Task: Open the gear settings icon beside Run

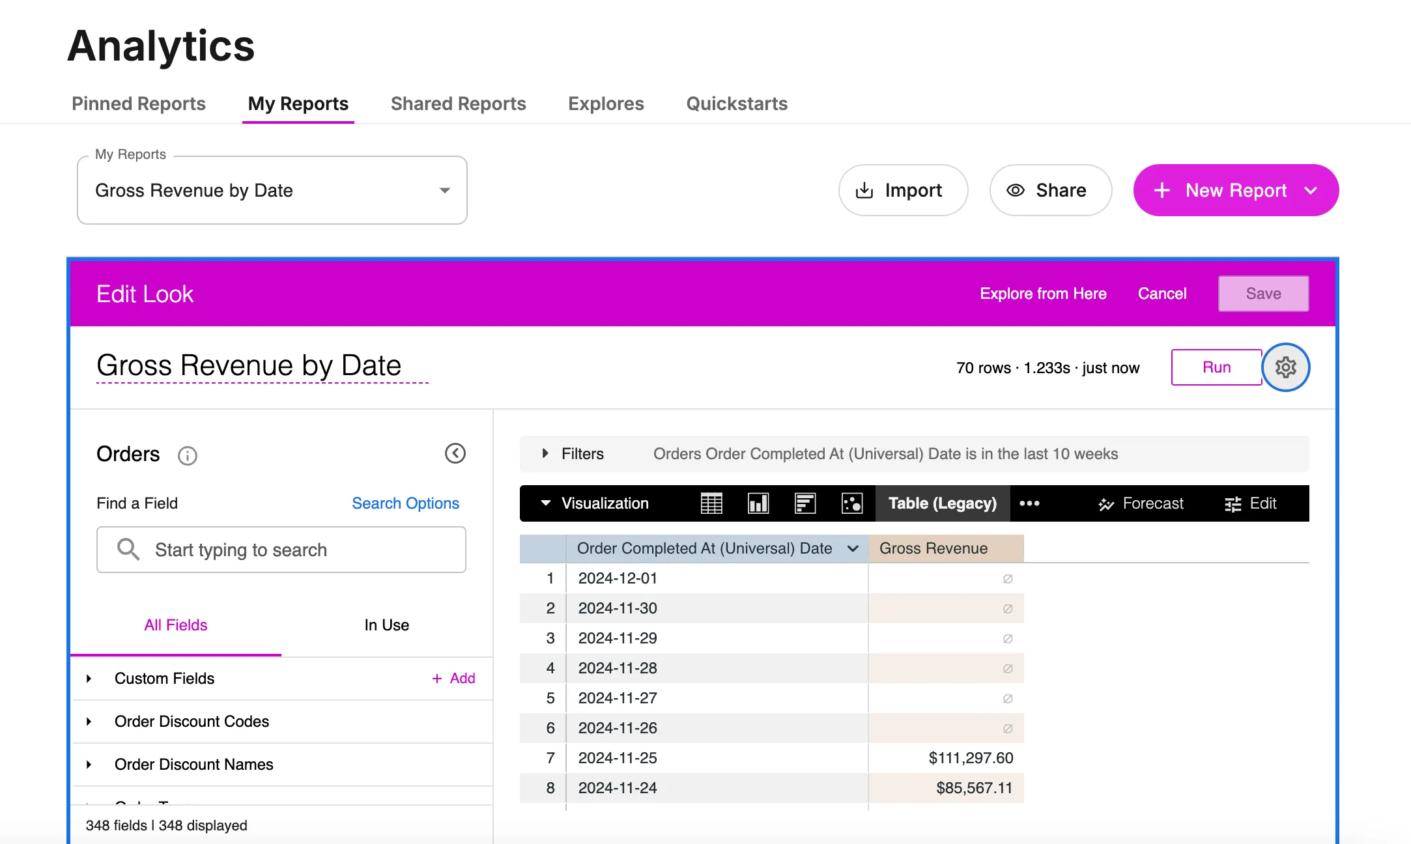Action: click(x=1285, y=367)
